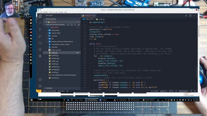The width and height of the screenshot is (207, 116).
Task: Click Spaces: 4 indentation setting
Action: click(164, 91)
